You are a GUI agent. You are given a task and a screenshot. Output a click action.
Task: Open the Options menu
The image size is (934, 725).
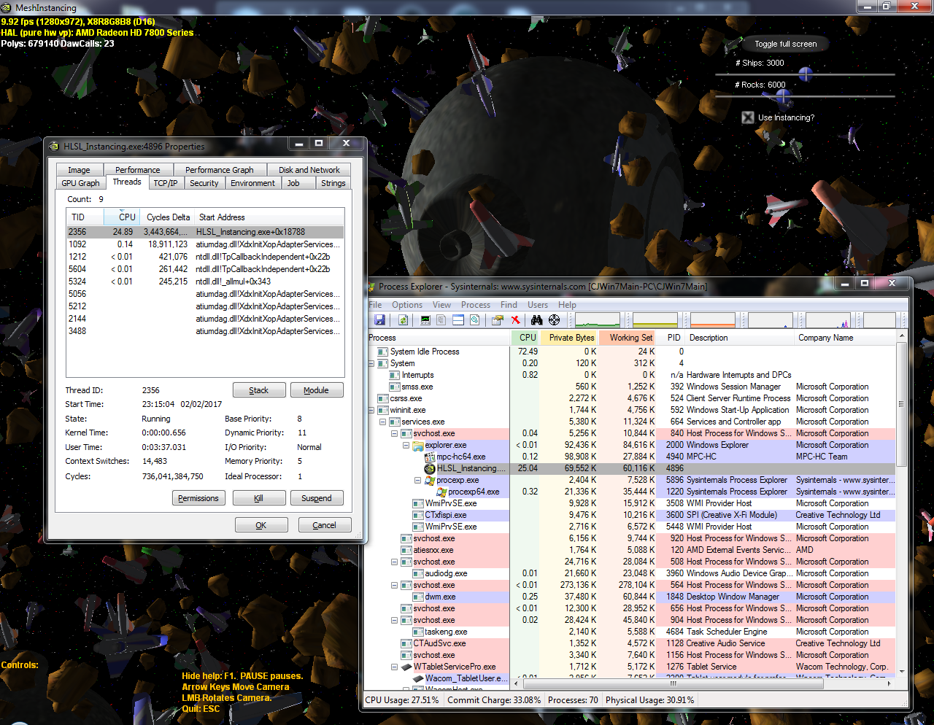pyautogui.click(x=407, y=305)
